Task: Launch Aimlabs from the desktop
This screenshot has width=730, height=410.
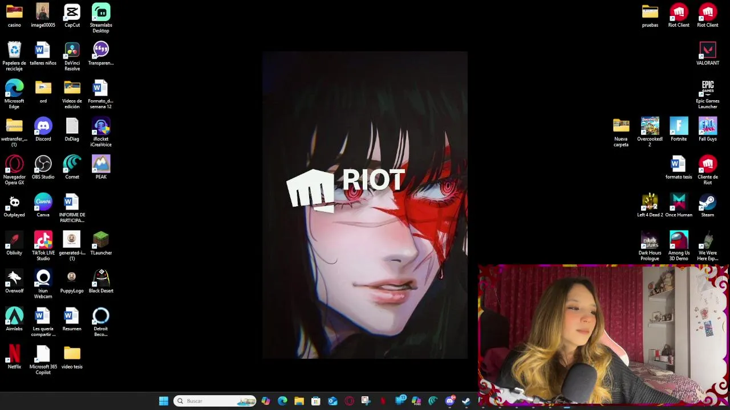Action: (x=14, y=319)
